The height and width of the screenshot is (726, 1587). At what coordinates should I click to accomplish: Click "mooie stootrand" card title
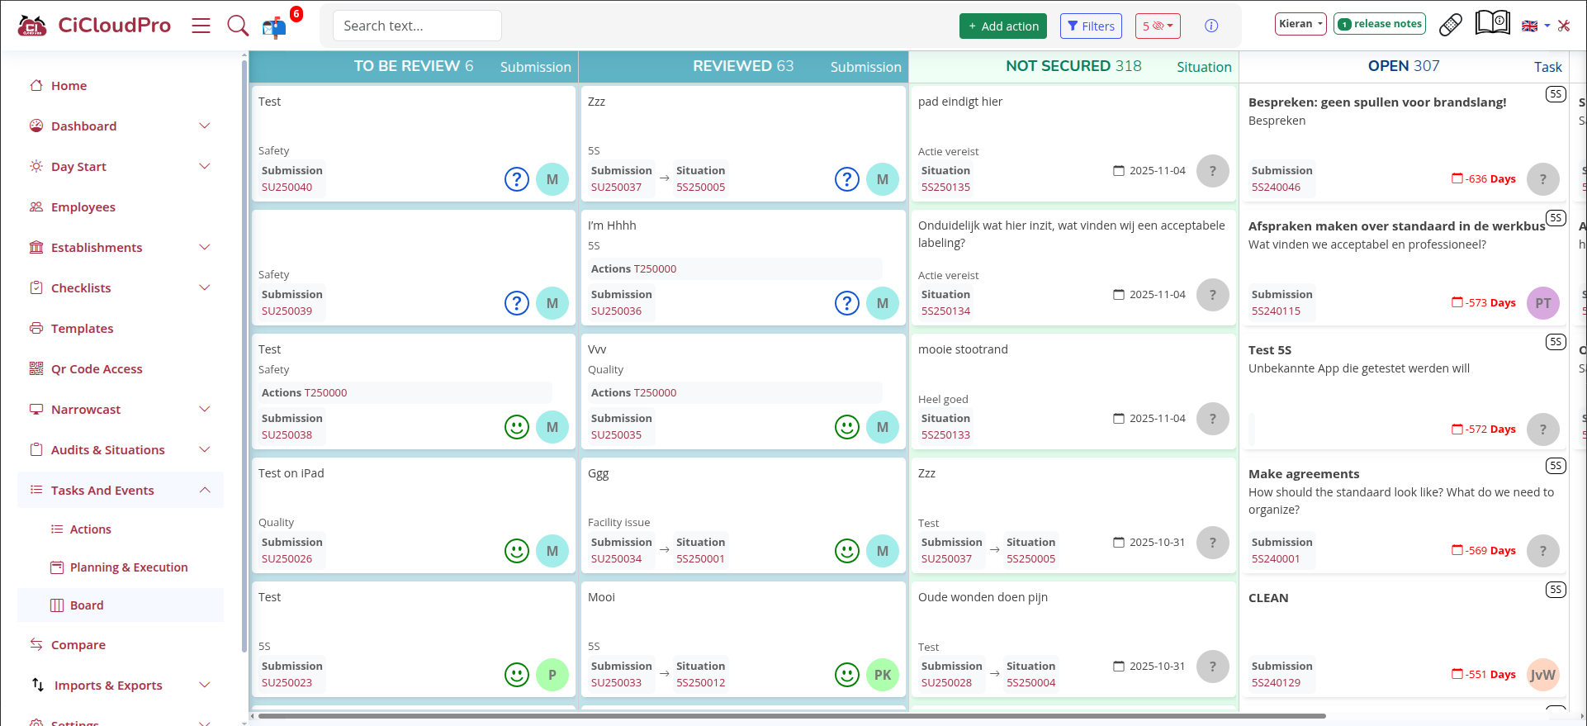click(963, 349)
